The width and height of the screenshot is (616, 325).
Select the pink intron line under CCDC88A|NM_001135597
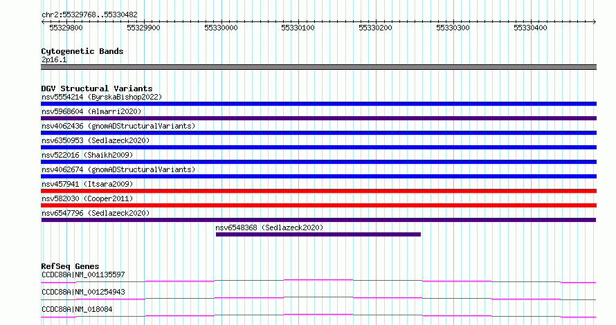point(318,281)
